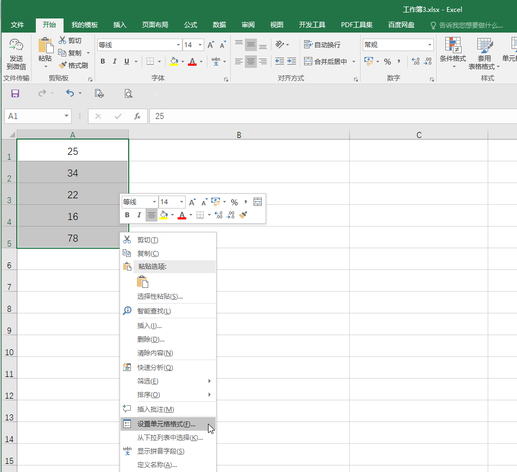
Task: Undo last action in quick access toolbar
Action: tap(70, 93)
